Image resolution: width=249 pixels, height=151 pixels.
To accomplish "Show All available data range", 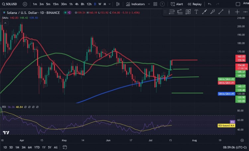I will (55, 147).
